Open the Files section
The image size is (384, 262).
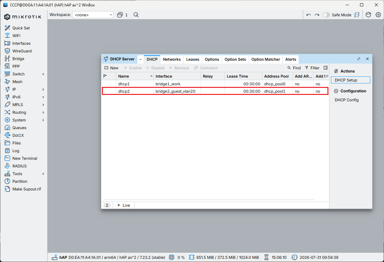click(x=16, y=143)
